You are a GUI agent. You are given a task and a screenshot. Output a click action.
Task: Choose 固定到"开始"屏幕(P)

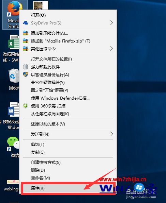(68, 90)
